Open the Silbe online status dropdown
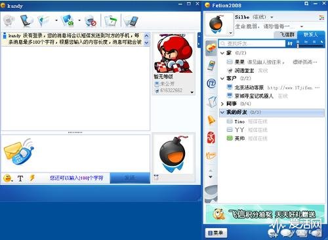328x240 pixels. click(x=272, y=17)
